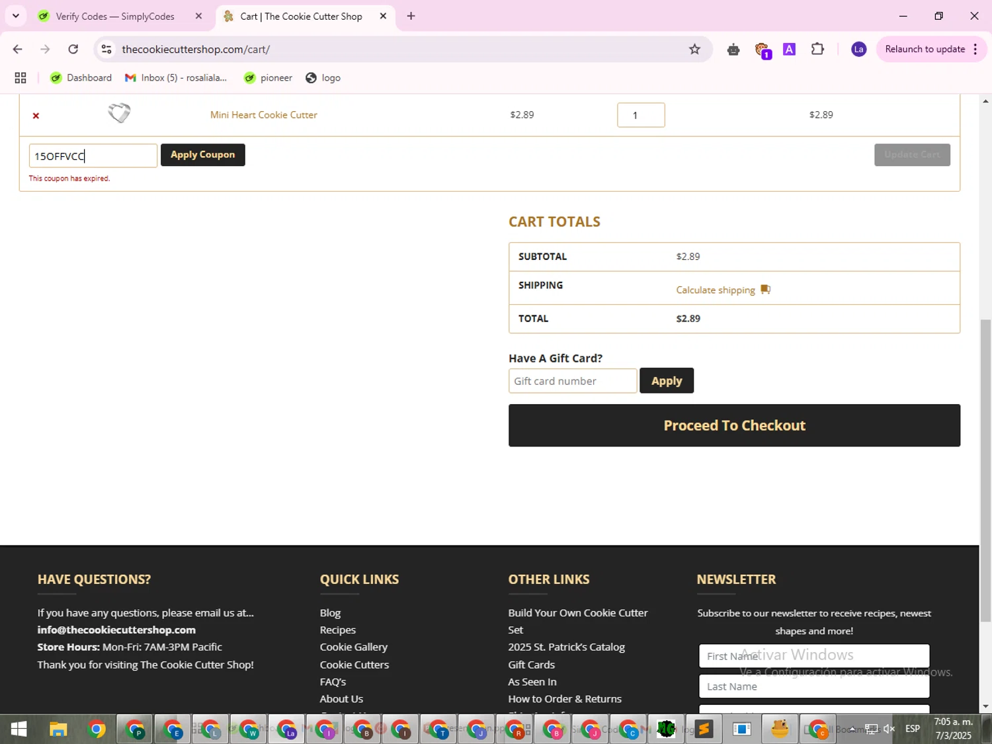Open File Explorer from the taskbar
This screenshot has height=744, width=992.
pyautogui.click(x=58, y=729)
